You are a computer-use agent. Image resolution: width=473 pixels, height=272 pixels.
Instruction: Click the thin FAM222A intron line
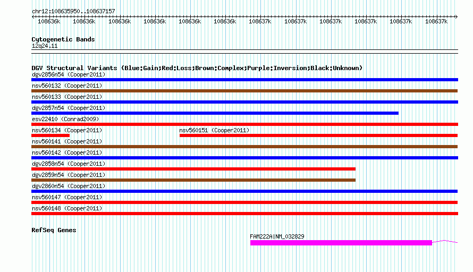coord(445,241)
